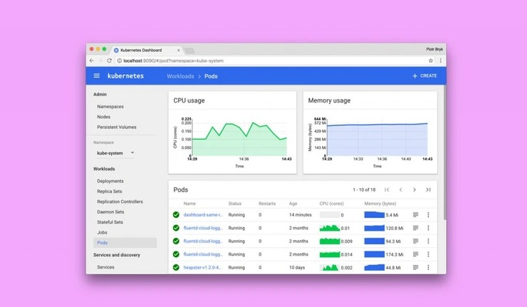This screenshot has height=307, width=527.
Task: Open the dashboard-same-i pod link
Action: (x=203, y=214)
